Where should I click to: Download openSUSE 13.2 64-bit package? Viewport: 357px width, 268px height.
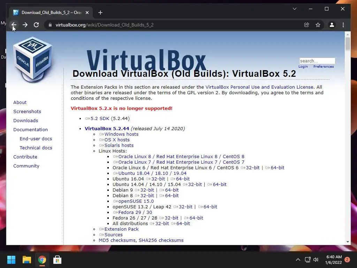[210, 207]
